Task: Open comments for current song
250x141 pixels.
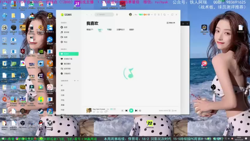Action: point(106,112)
